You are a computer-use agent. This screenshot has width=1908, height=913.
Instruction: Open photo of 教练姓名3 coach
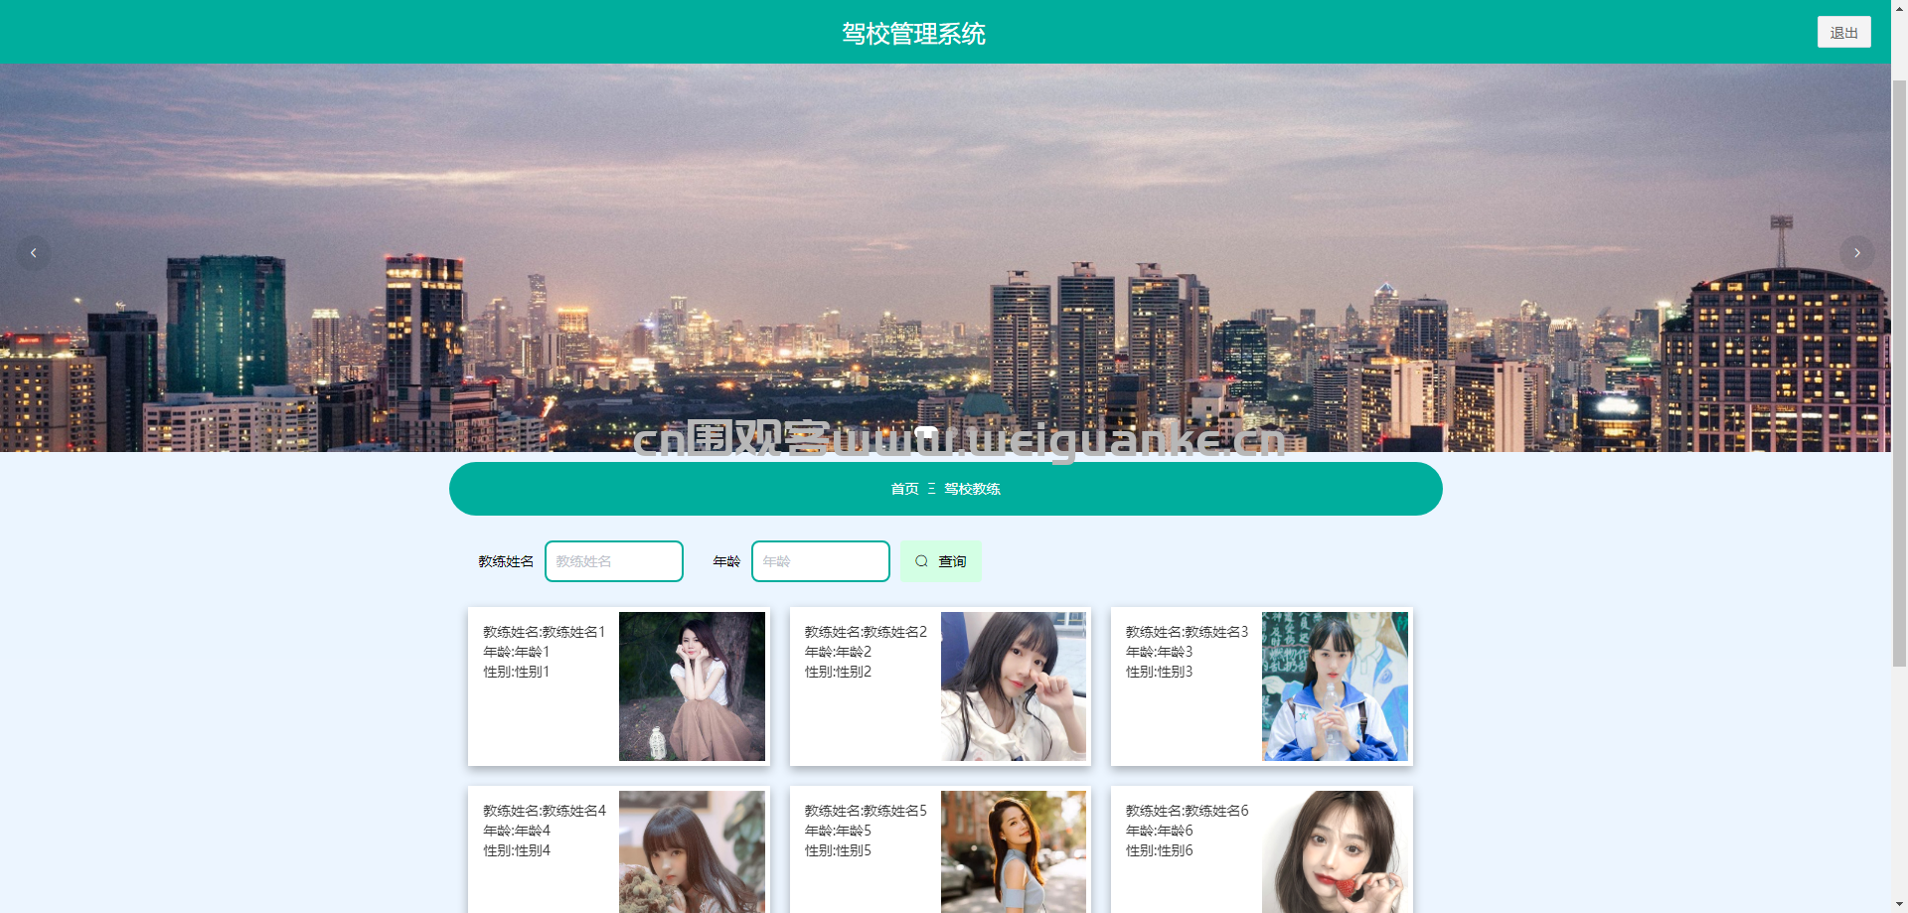point(1335,686)
